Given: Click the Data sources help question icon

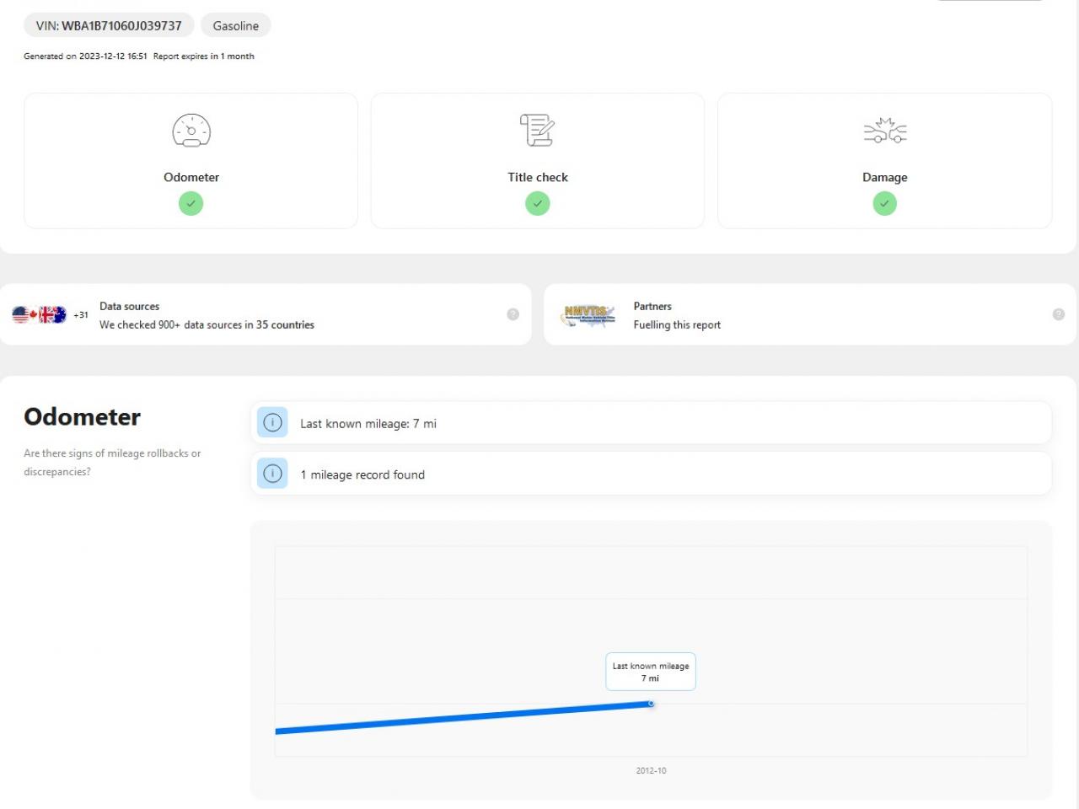Looking at the screenshot, I should pyautogui.click(x=513, y=314).
